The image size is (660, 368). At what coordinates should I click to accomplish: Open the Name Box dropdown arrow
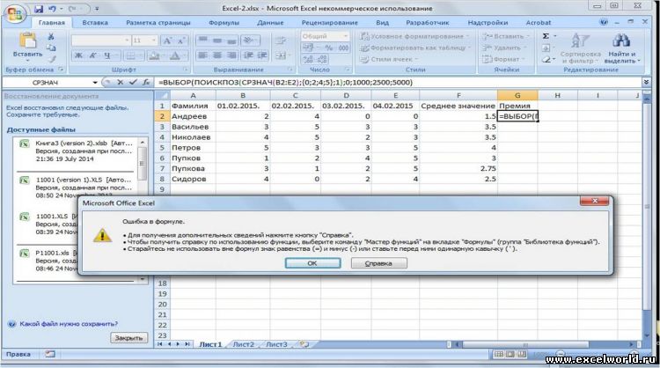(95, 83)
